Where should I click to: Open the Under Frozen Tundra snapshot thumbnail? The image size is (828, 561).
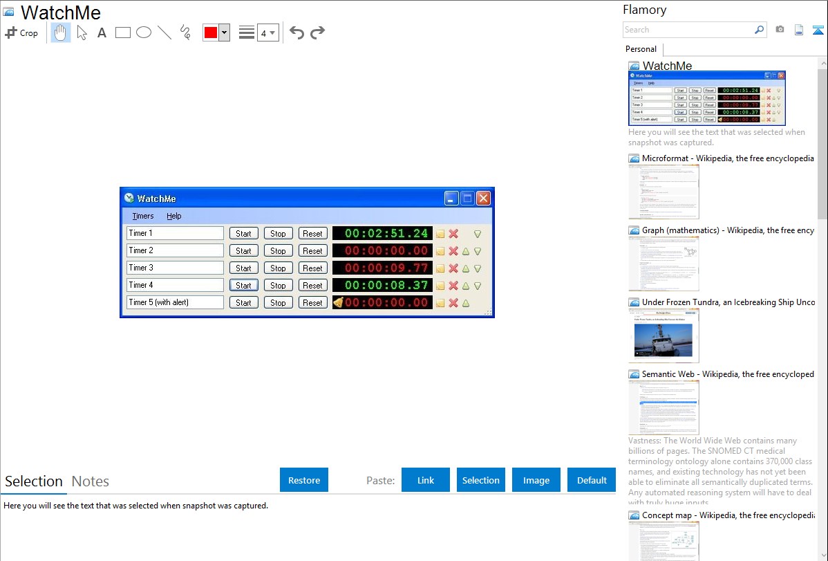pos(664,335)
